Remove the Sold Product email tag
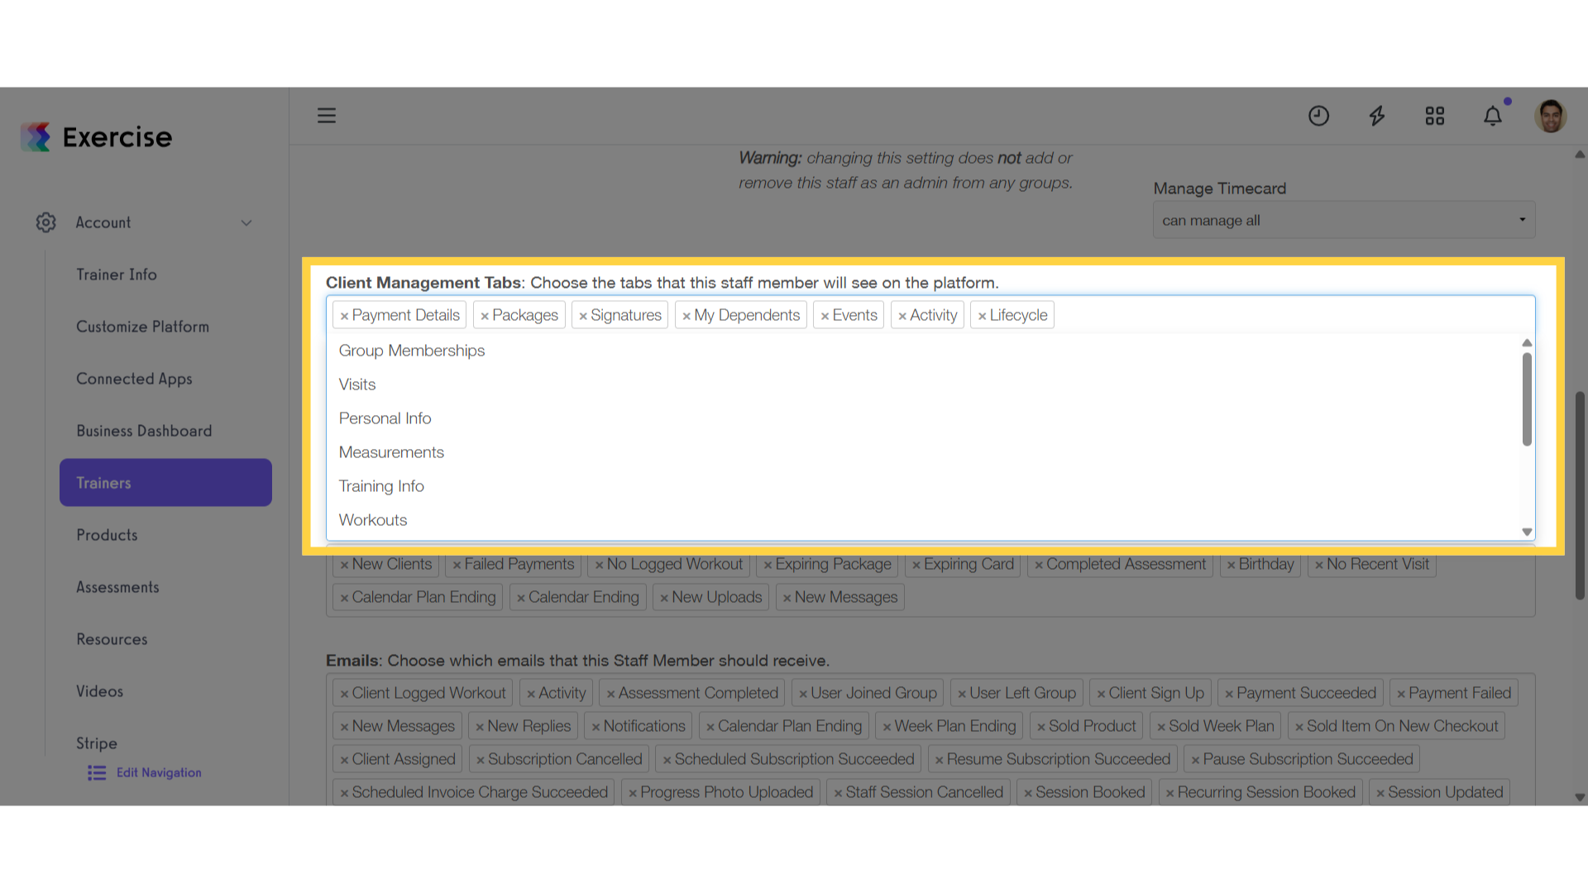Image resolution: width=1588 pixels, height=893 pixels. (x=1041, y=727)
